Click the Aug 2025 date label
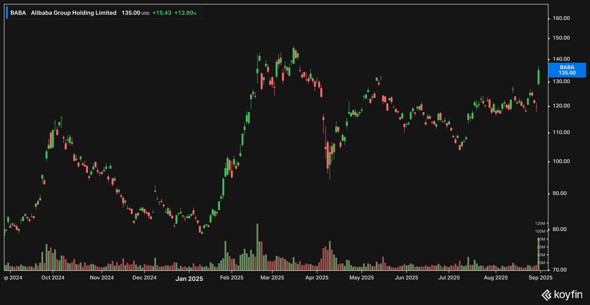Viewport: 590px width, 305px height. tap(496, 278)
